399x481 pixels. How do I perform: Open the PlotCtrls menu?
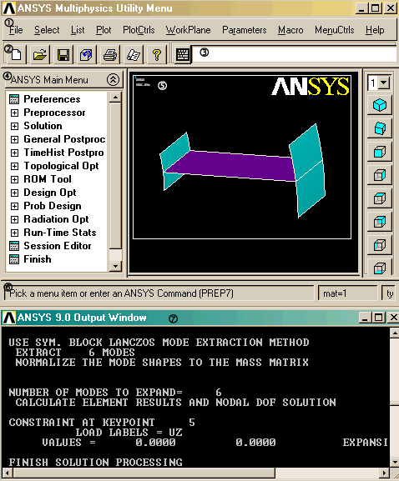[x=139, y=30]
